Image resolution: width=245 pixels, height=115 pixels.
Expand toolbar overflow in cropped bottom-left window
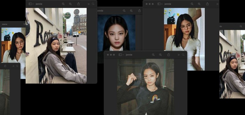(13, 66)
